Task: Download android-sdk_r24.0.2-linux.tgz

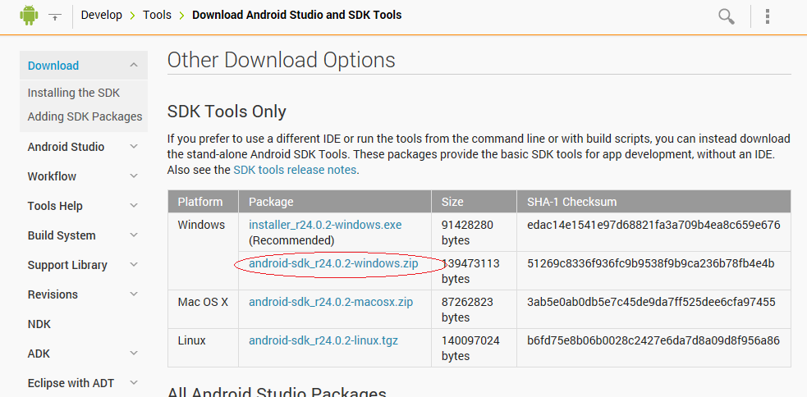Action: [x=323, y=340]
